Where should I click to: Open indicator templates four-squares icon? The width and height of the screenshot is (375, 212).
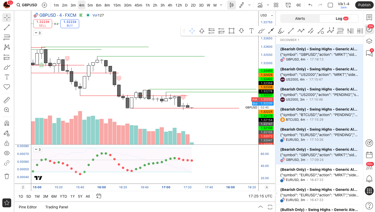coord(276,5)
